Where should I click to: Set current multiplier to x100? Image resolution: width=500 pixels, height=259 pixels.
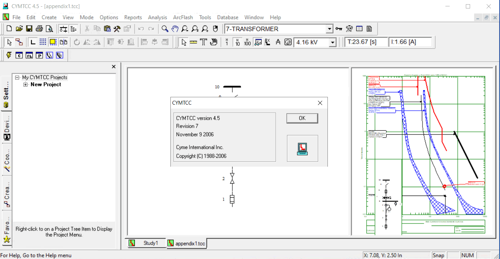(247, 42)
